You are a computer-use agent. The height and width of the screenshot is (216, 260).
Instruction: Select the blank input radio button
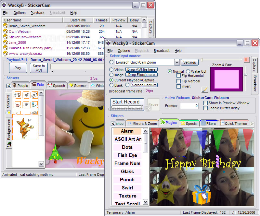click(111, 85)
